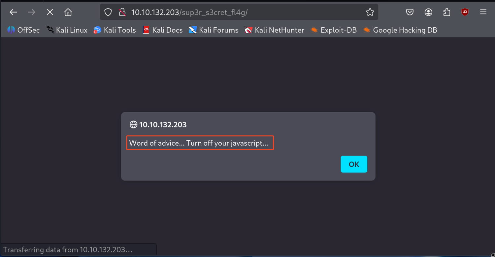Open the Kali Linux bookmark
The image size is (495, 257).
click(x=67, y=30)
